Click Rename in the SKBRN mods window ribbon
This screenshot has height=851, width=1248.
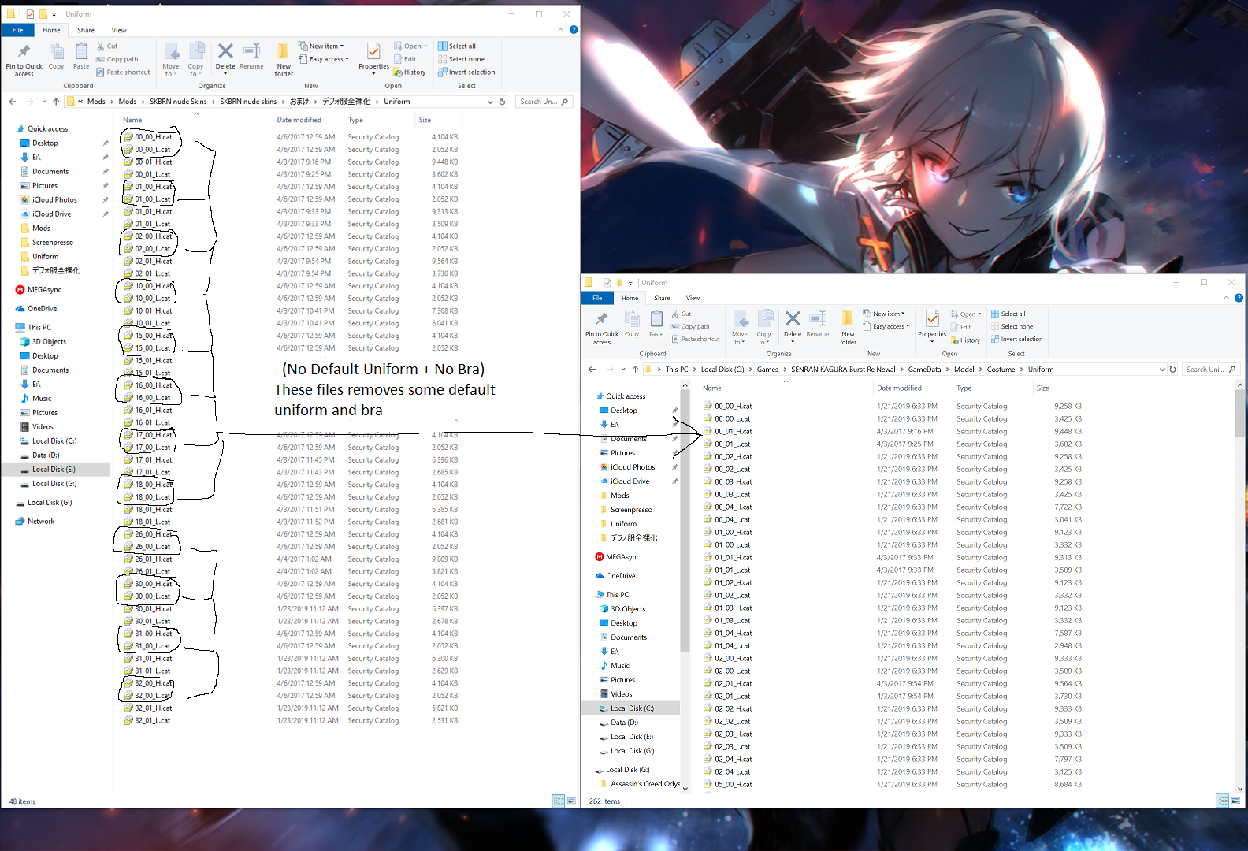click(251, 56)
